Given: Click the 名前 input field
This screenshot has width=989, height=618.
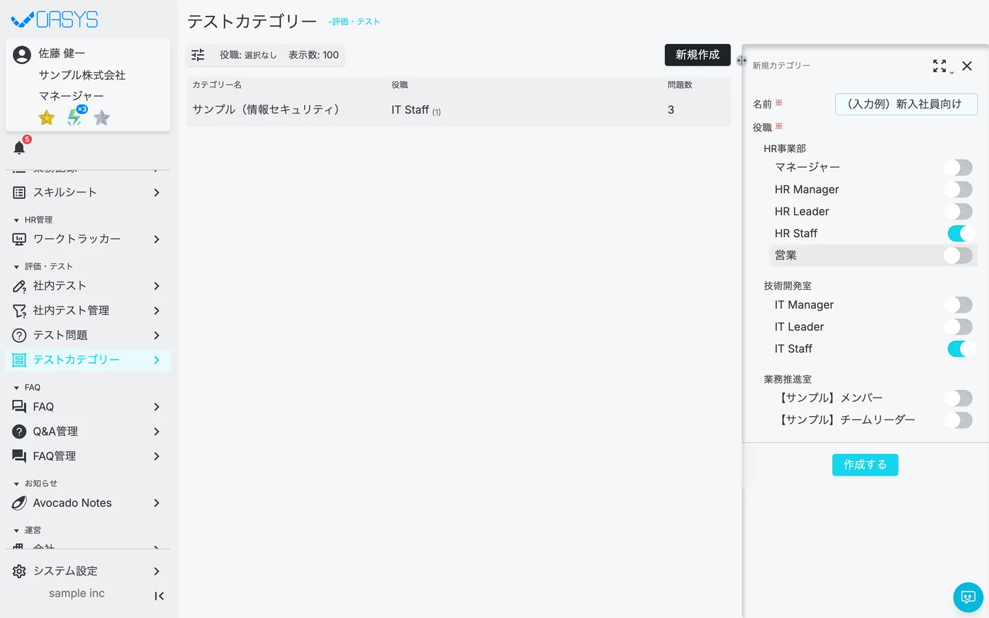Looking at the screenshot, I should (x=907, y=104).
